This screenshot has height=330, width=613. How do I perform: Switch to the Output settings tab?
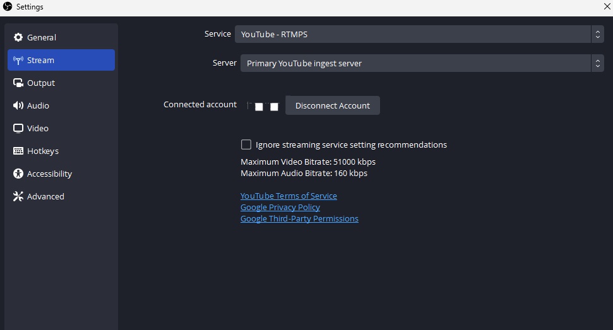[x=41, y=83]
